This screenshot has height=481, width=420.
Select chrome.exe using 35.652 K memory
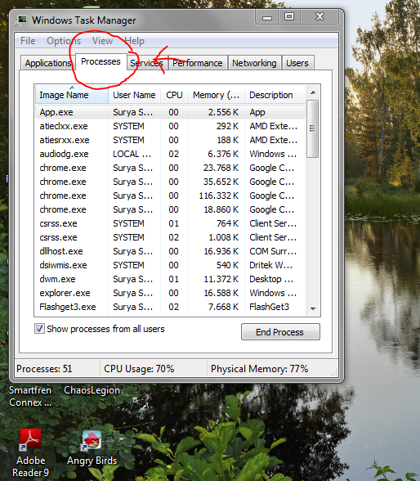tap(170, 182)
